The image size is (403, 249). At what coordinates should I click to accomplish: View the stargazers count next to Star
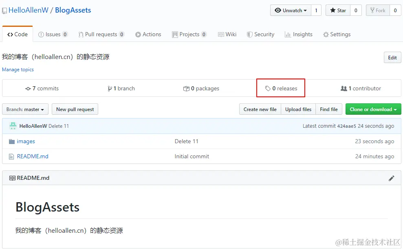(356, 10)
